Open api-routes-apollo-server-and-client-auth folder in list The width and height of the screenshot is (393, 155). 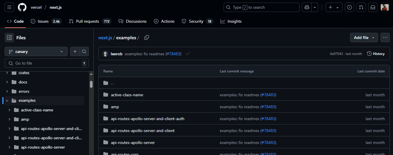tap(148, 119)
